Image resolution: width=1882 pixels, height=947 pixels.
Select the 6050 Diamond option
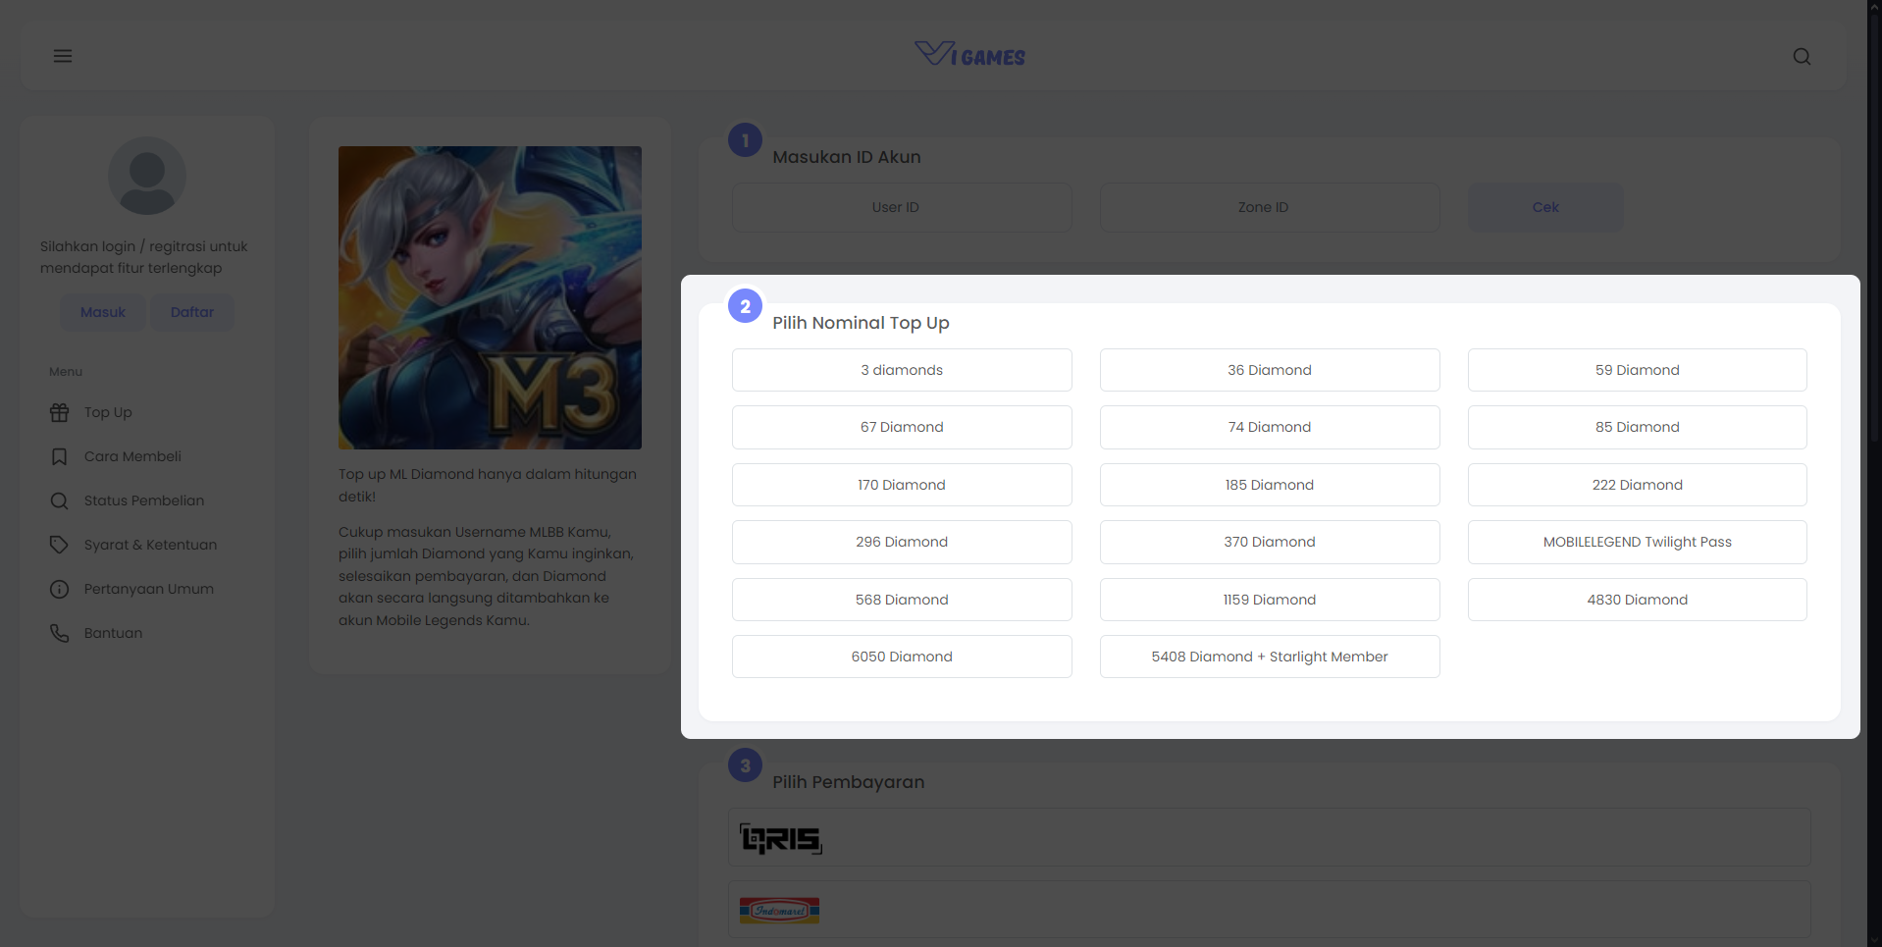tap(902, 657)
